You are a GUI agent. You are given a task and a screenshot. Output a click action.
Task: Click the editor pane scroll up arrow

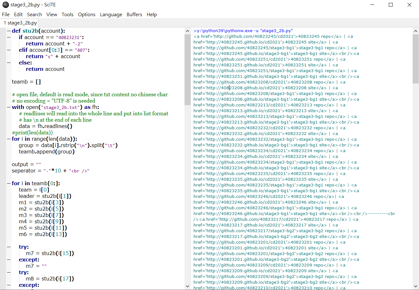coord(187,31)
